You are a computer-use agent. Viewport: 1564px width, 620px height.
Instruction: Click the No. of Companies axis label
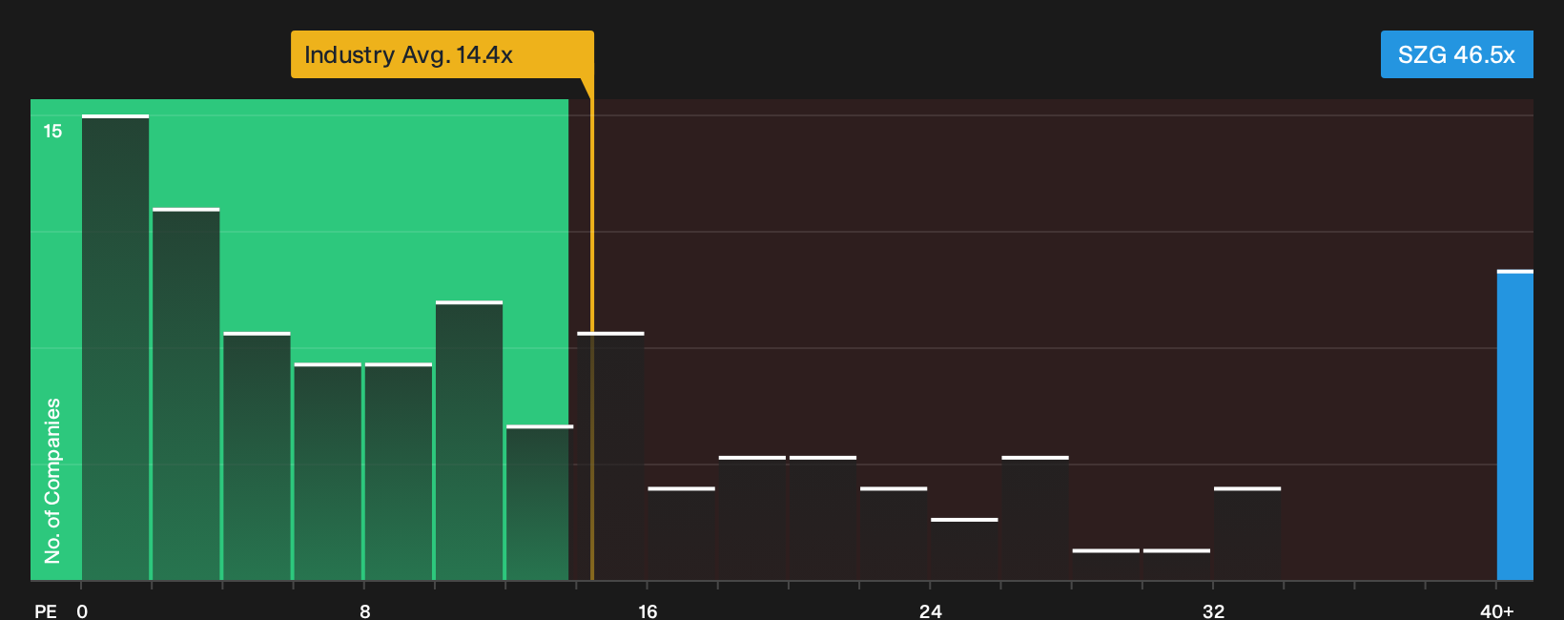[52, 481]
